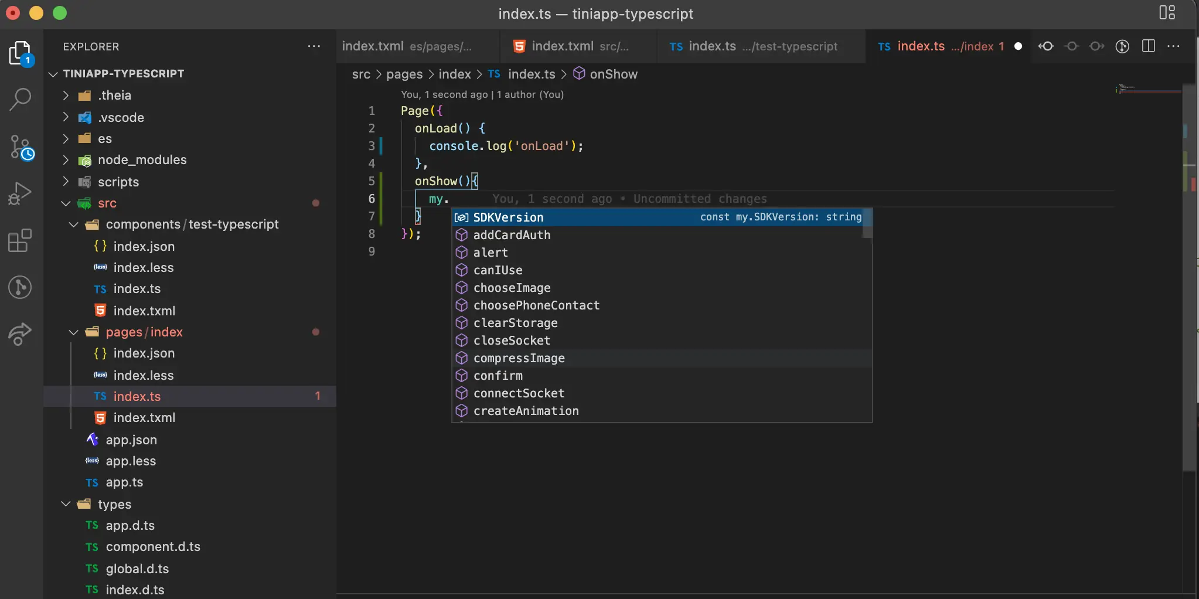This screenshot has width=1199, height=599.
Task: Click the index folder breadcrumb
Action: tap(455, 74)
